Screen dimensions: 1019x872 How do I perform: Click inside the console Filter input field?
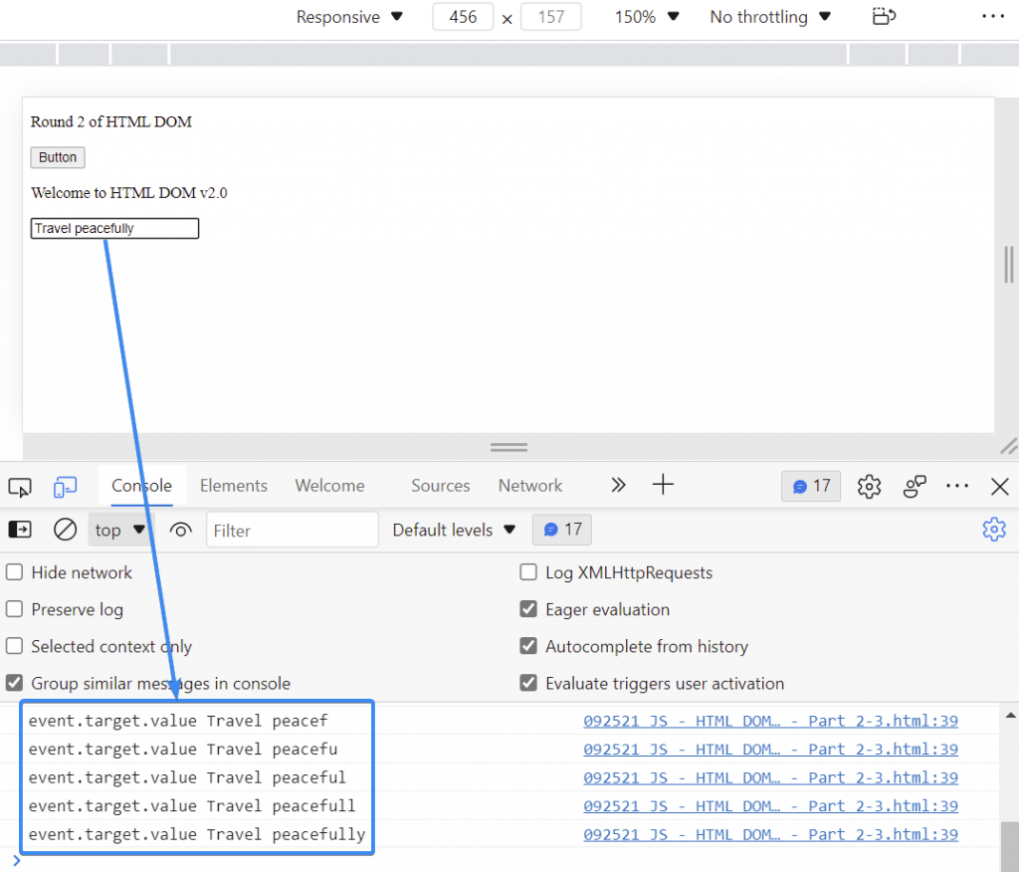pyautogui.click(x=292, y=530)
